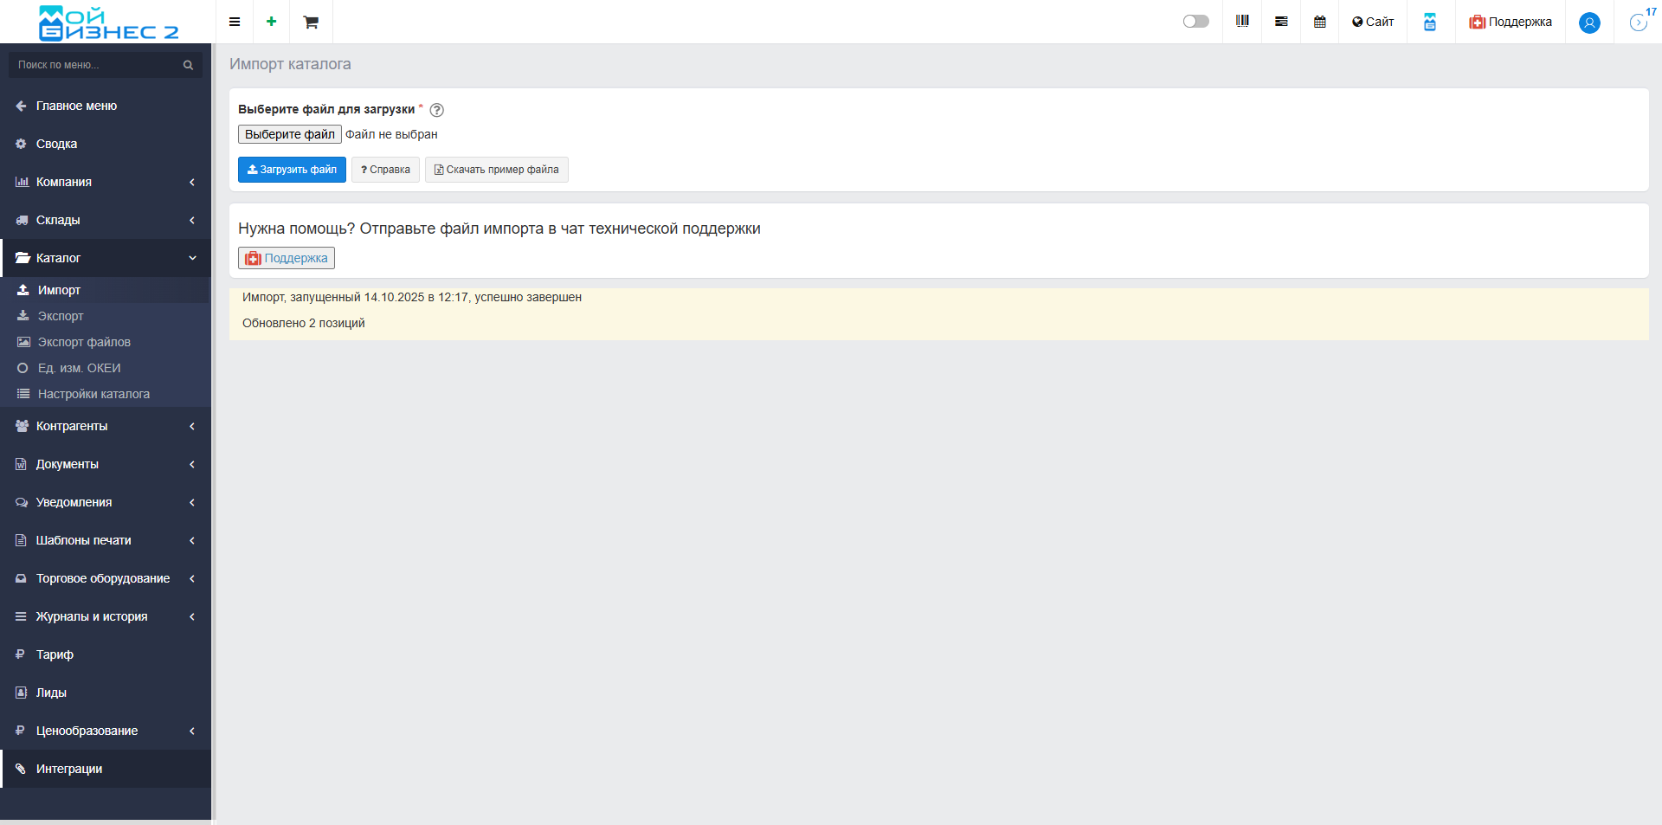Click the search magnifier icon in menu search
Screen dimensions: 1662x825
(188, 65)
